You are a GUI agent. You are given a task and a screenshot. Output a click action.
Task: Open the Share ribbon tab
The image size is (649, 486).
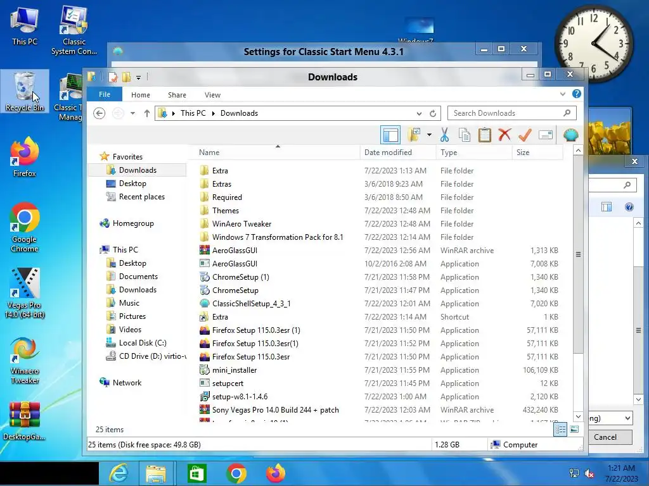click(177, 95)
